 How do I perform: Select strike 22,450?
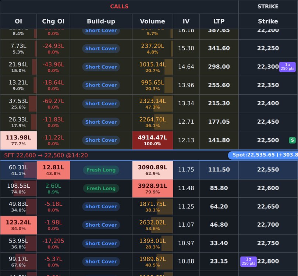[268, 121]
